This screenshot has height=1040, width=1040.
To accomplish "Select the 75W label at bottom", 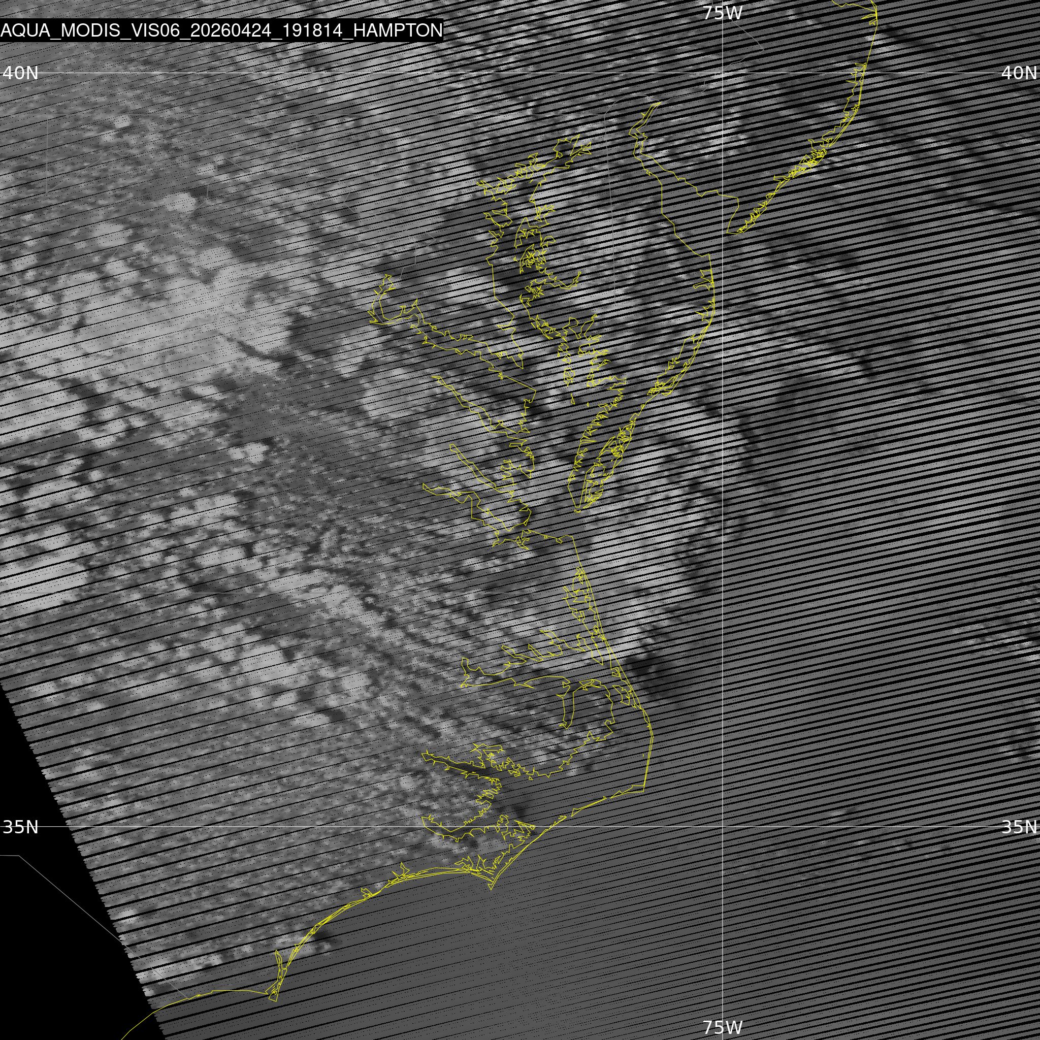I will point(723,1027).
